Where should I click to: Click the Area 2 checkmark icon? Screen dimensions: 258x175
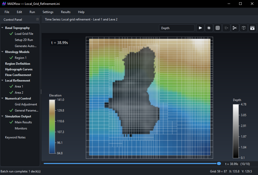tap(11, 92)
